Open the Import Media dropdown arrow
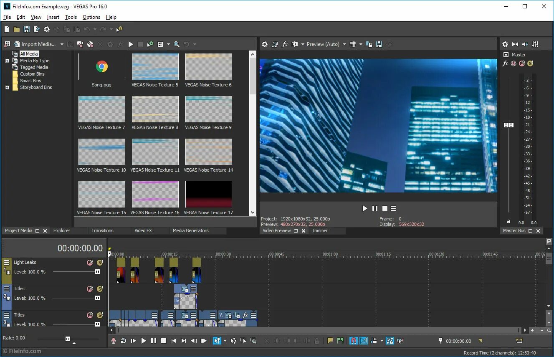 [x=62, y=44]
